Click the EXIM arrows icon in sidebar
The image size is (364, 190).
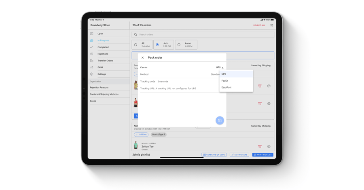(92, 68)
